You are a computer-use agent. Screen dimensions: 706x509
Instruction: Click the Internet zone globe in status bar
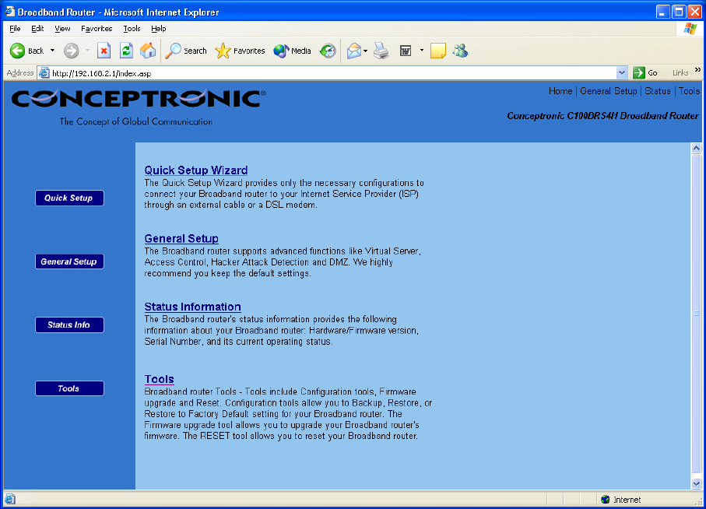tap(605, 500)
